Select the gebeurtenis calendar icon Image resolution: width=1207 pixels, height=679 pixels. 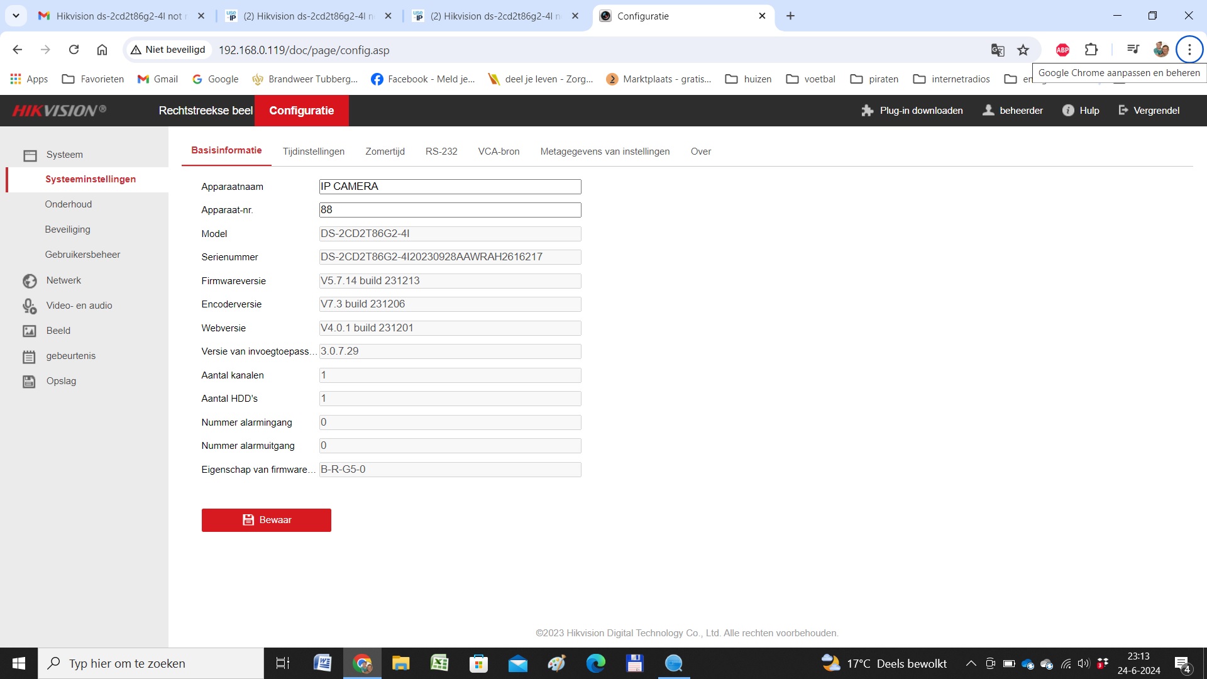click(x=30, y=356)
